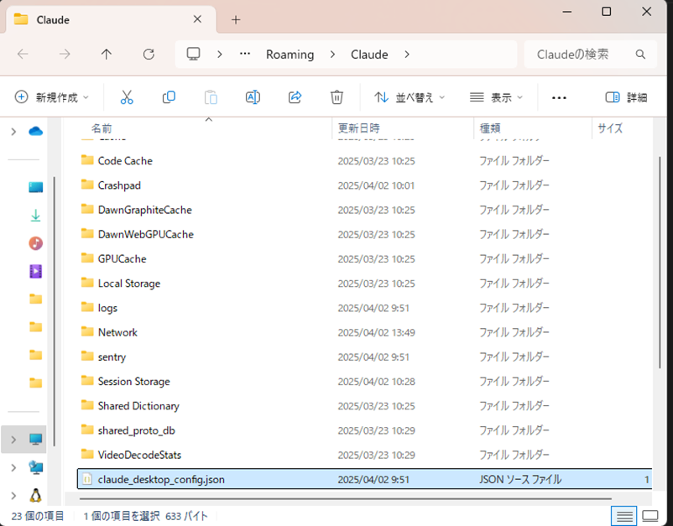This screenshot has width=673, height=526.
Task: Click the vertical scrollbar of file list
Action: [660, 262]
